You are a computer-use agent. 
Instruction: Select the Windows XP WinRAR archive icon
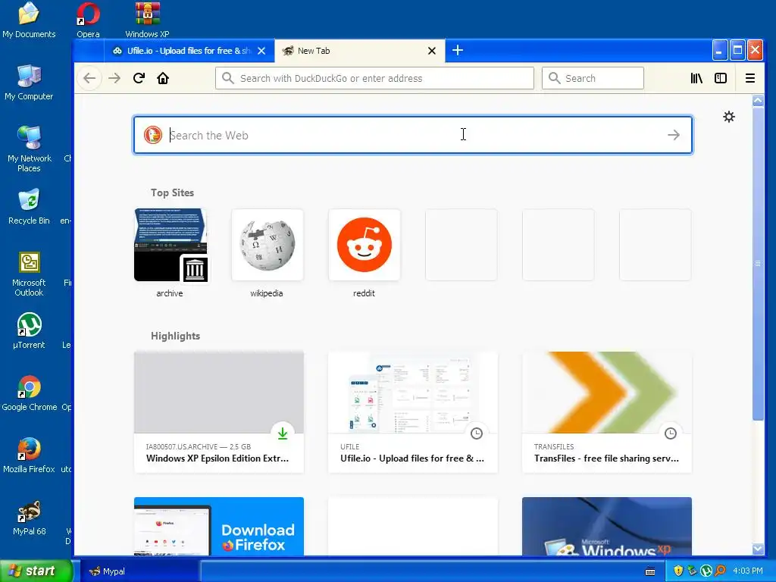[x=147, y=20]
